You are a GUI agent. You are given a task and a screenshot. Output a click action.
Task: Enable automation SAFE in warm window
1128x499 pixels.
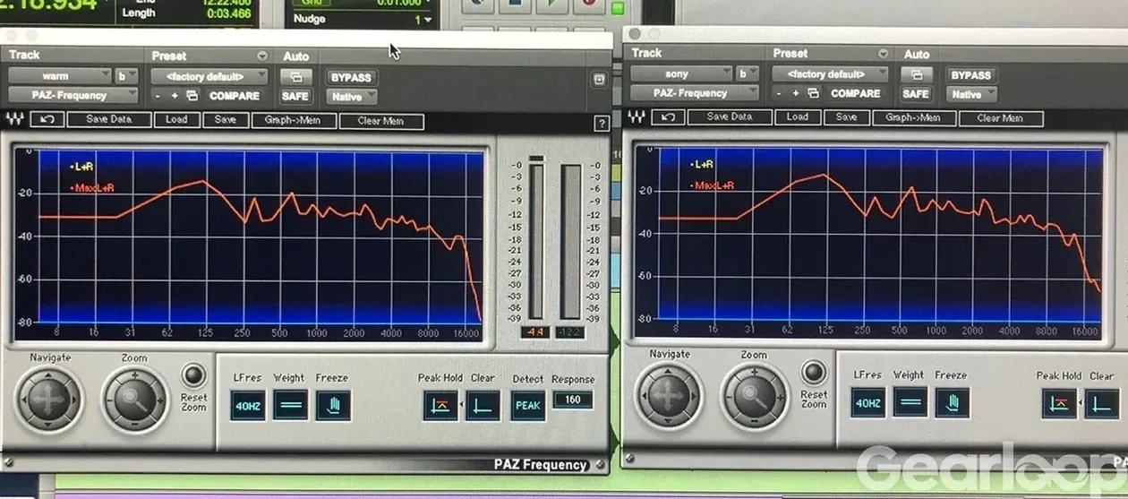click(x=295, y=96)
